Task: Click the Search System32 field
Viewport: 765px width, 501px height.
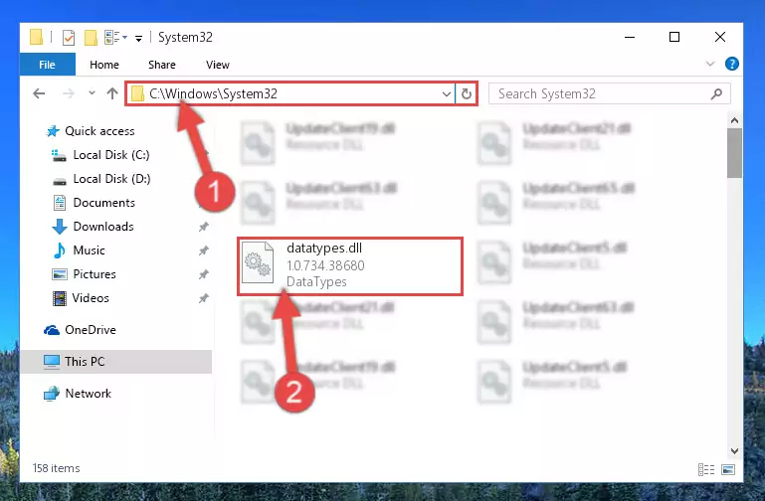Action: click(x=610, y=93)
